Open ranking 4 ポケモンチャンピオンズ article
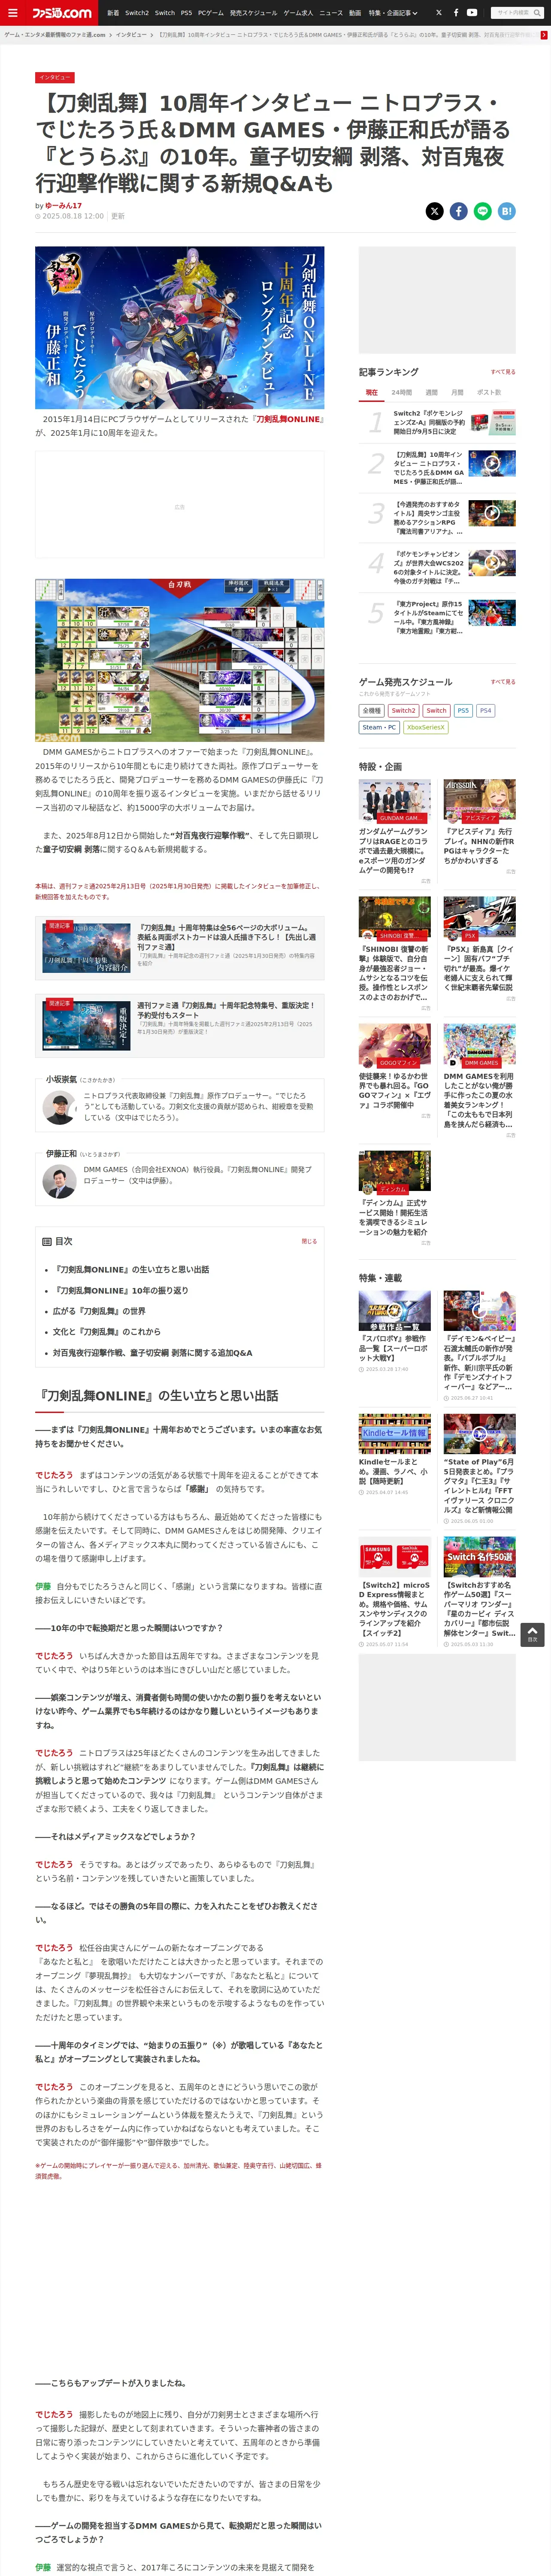551x2576 pixels. coord(437,567)
